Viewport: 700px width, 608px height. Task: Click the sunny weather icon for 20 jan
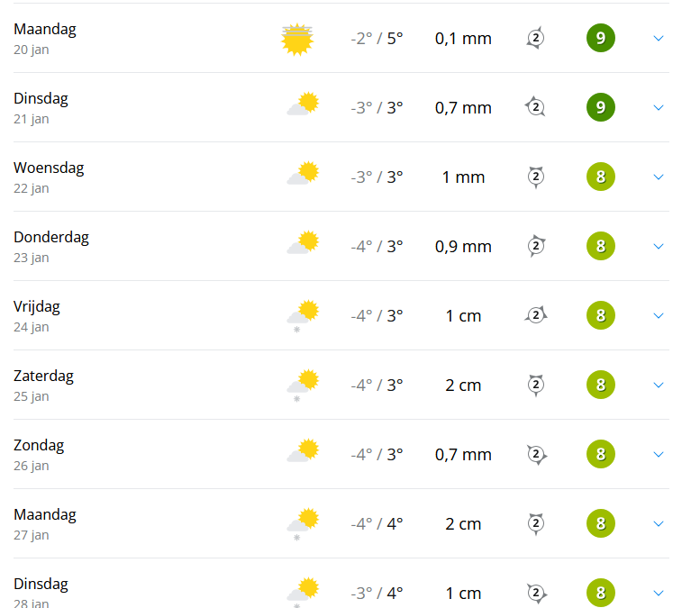(x=296, y=39)
